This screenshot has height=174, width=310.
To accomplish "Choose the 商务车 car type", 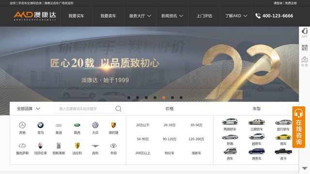I will pyautogui.click(x=257, y=154).
